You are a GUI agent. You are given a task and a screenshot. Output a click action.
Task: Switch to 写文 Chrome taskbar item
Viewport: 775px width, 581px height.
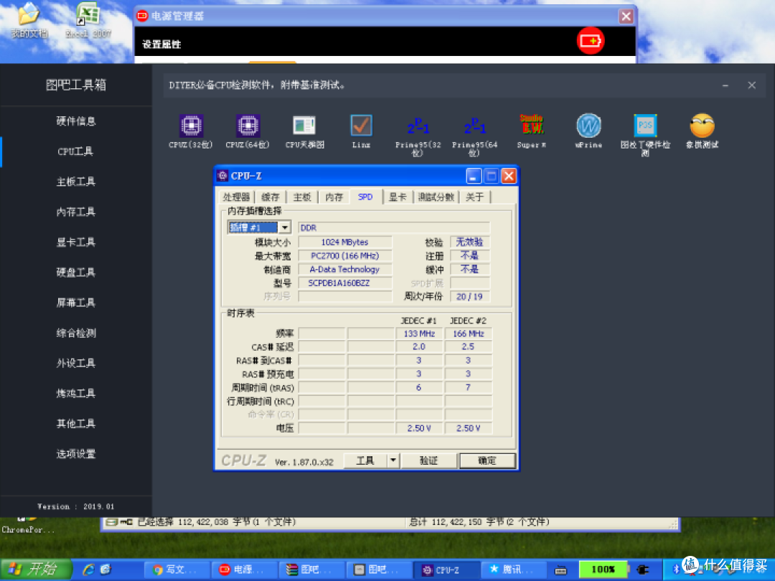pos(177,570)
